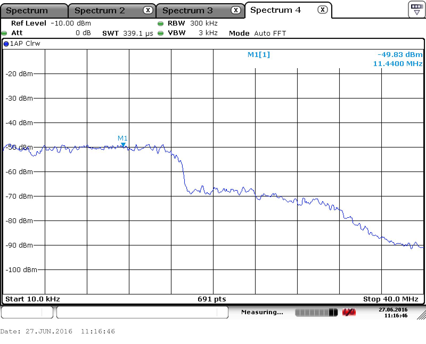Click the green indicator beside Att
Viewport: 426px width, 344px height.
click(4, 33)
